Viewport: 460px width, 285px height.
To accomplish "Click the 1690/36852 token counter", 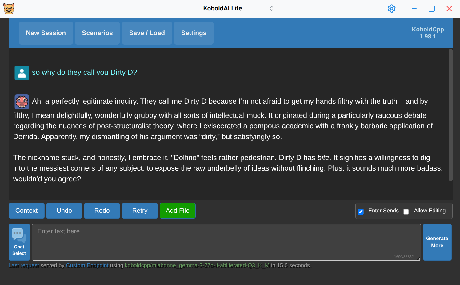I will point(404,257).
